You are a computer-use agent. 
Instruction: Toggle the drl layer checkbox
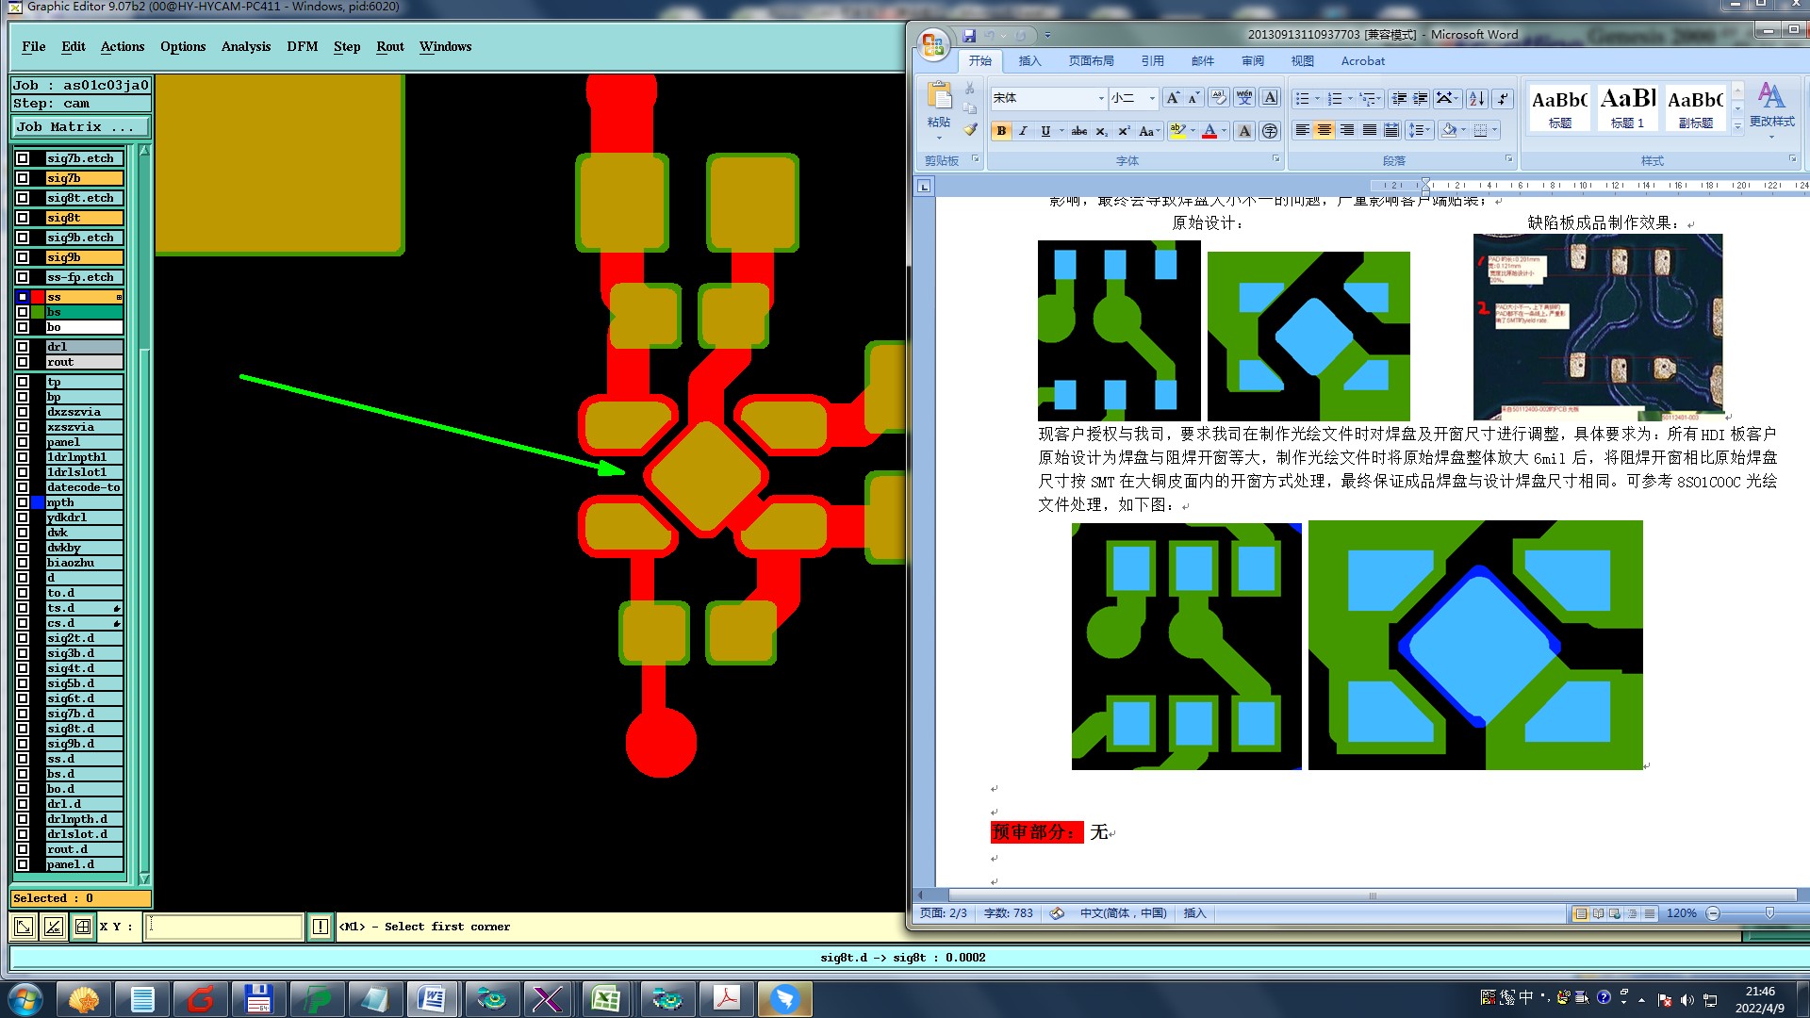point(23,347)
